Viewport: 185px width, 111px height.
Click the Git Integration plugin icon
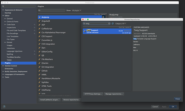[39, 67]
